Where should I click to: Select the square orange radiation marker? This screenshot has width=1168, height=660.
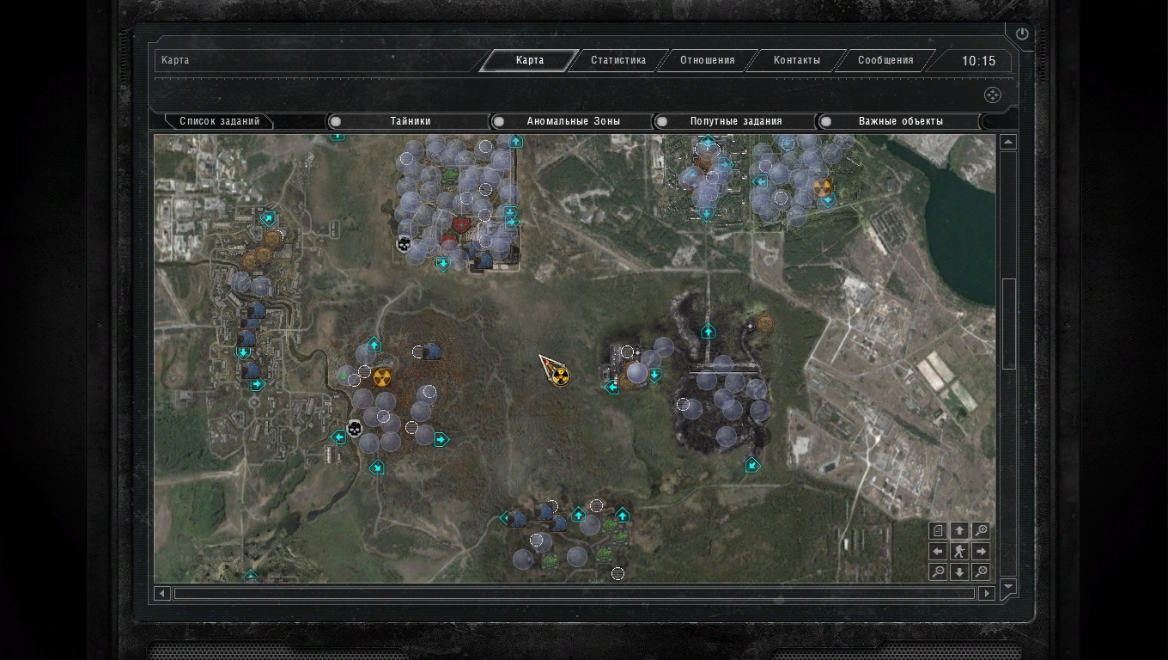tap(382, 376)
